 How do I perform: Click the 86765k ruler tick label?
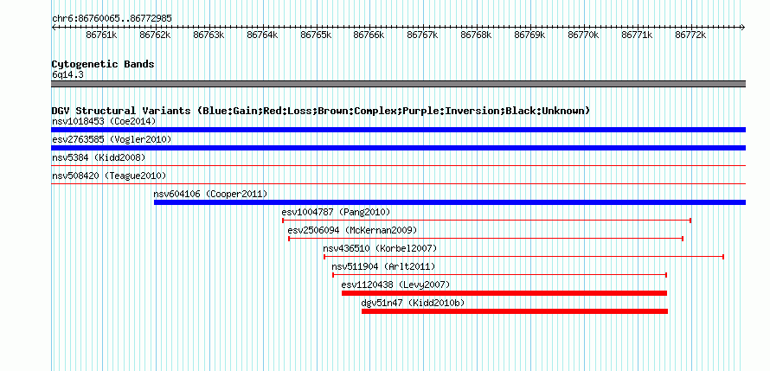(x=316, y=35)
